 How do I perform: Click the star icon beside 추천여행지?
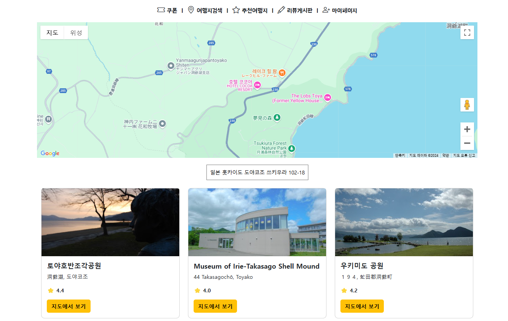pos(236,10)
